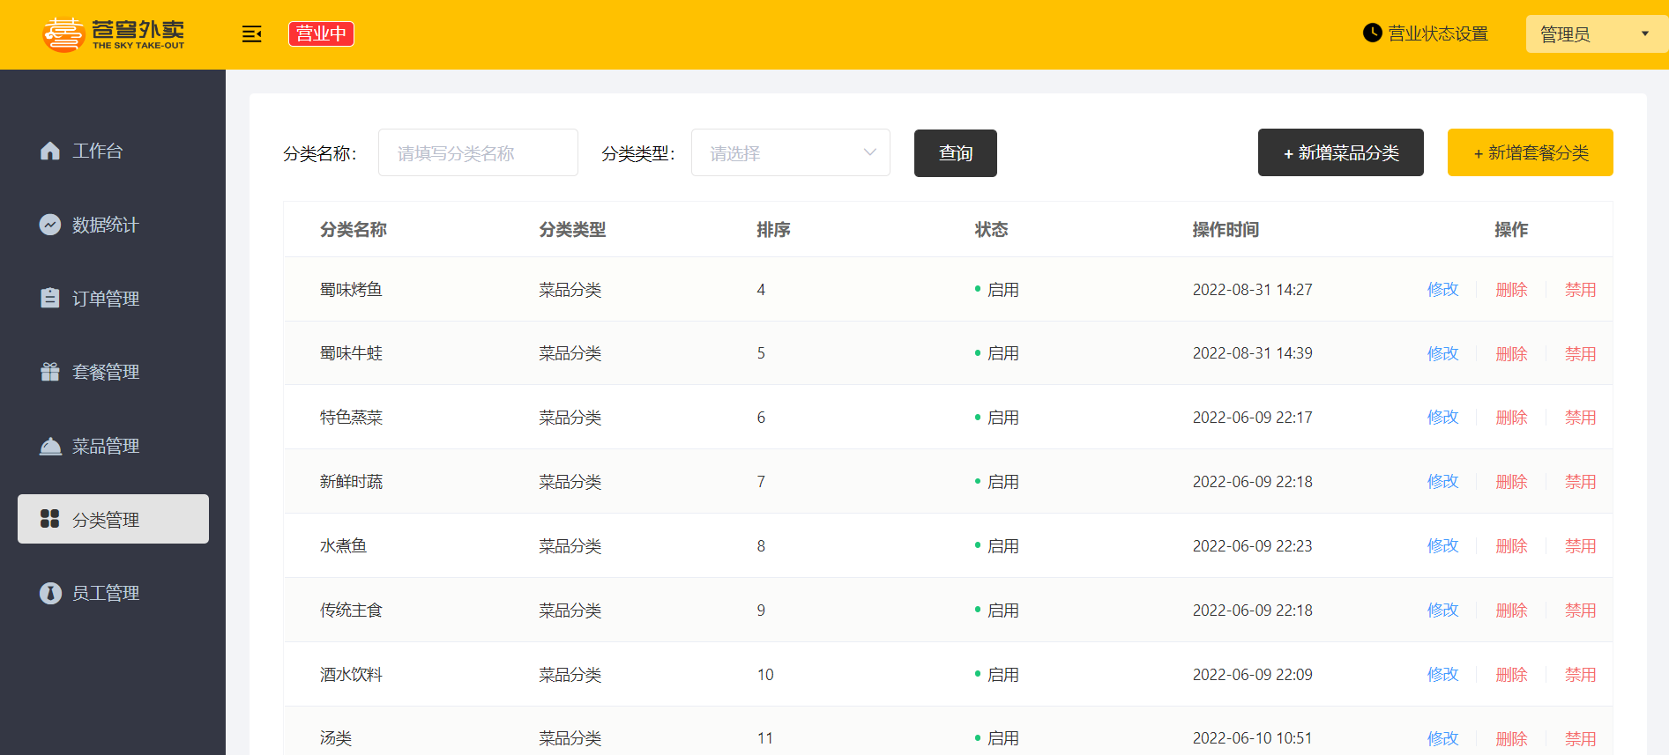Focus the 分类名称 input field

(x=478, y=152)
